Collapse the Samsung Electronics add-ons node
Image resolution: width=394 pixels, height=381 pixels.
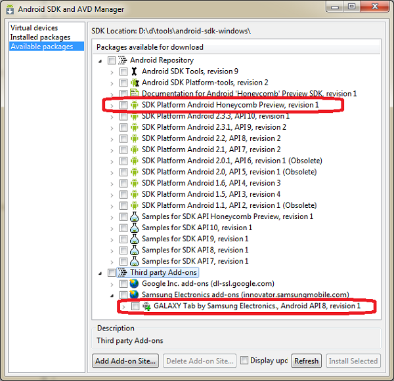click(x=112, y=295)
